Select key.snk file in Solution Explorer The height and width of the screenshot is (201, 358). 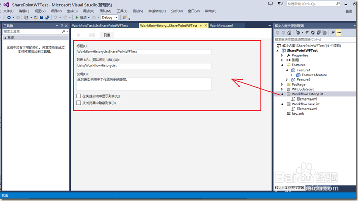coord(297,114)
